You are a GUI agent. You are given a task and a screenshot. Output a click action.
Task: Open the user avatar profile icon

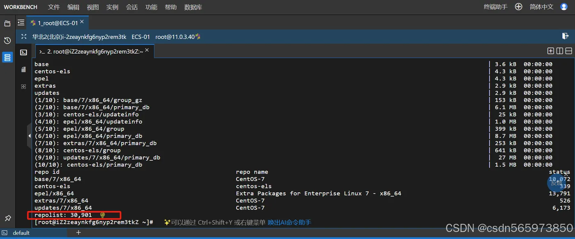[564, 7]
